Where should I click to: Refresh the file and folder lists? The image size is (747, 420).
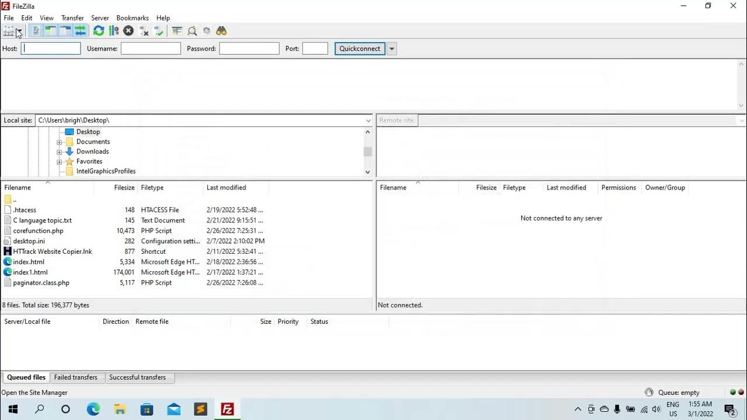99,31
